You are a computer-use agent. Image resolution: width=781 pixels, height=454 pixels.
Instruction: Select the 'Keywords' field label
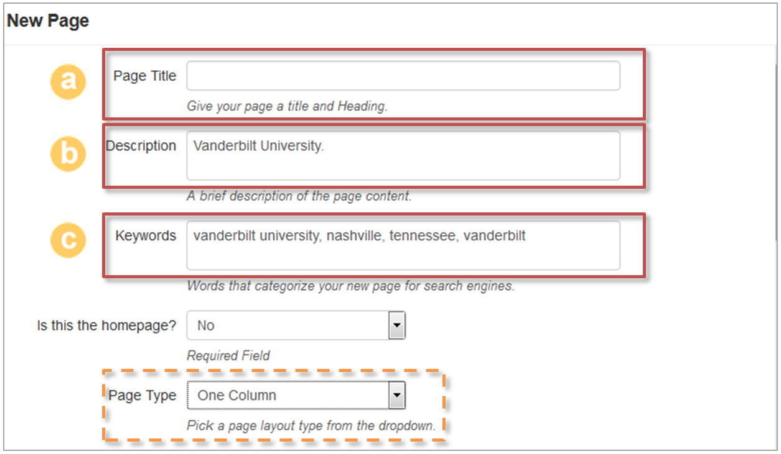coord(146,236)
